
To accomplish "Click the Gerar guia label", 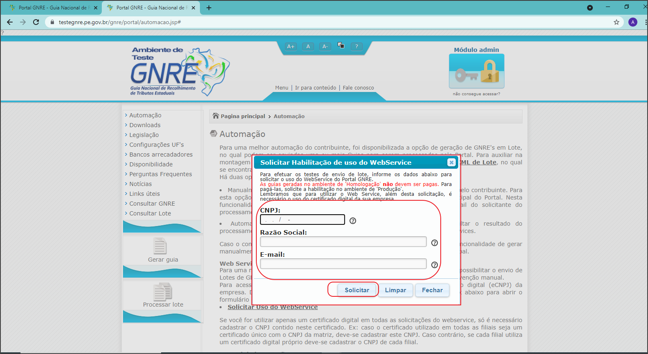I will [x=163, y=260].
